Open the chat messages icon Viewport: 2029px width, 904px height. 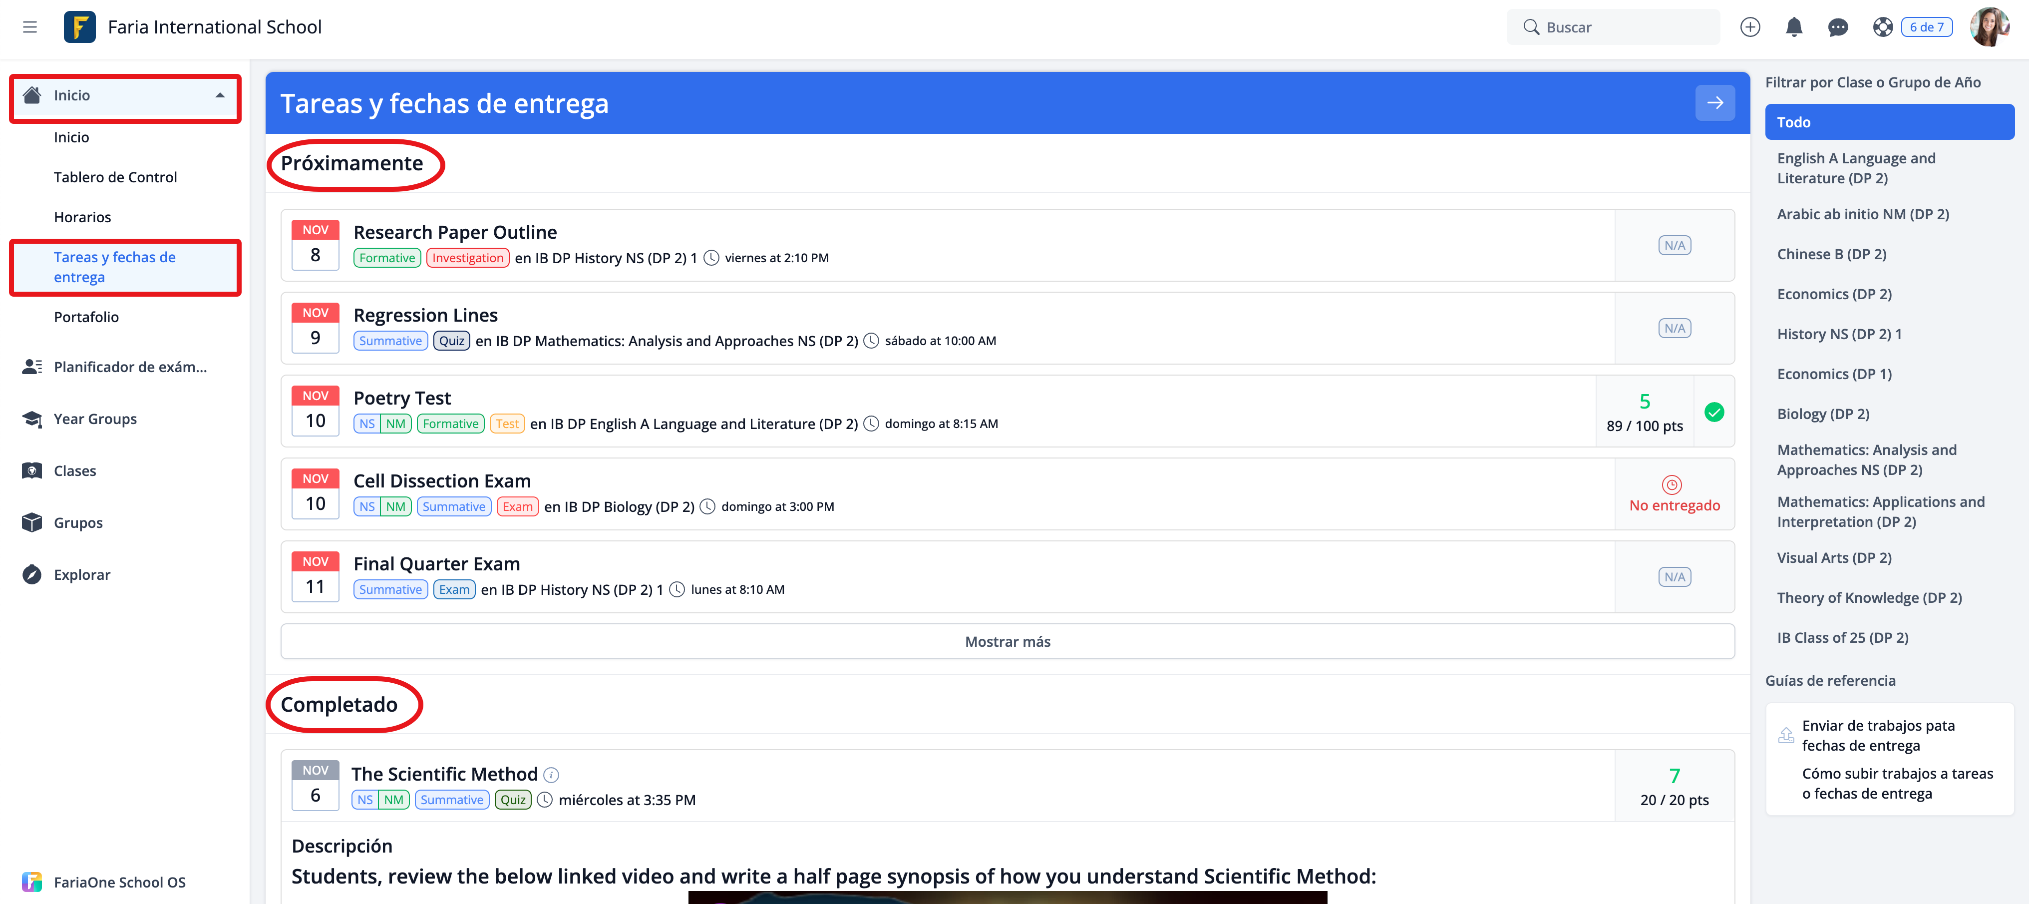pos(1838,27)
